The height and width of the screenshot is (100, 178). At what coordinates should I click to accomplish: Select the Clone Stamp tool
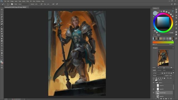[x=2, y=29]
